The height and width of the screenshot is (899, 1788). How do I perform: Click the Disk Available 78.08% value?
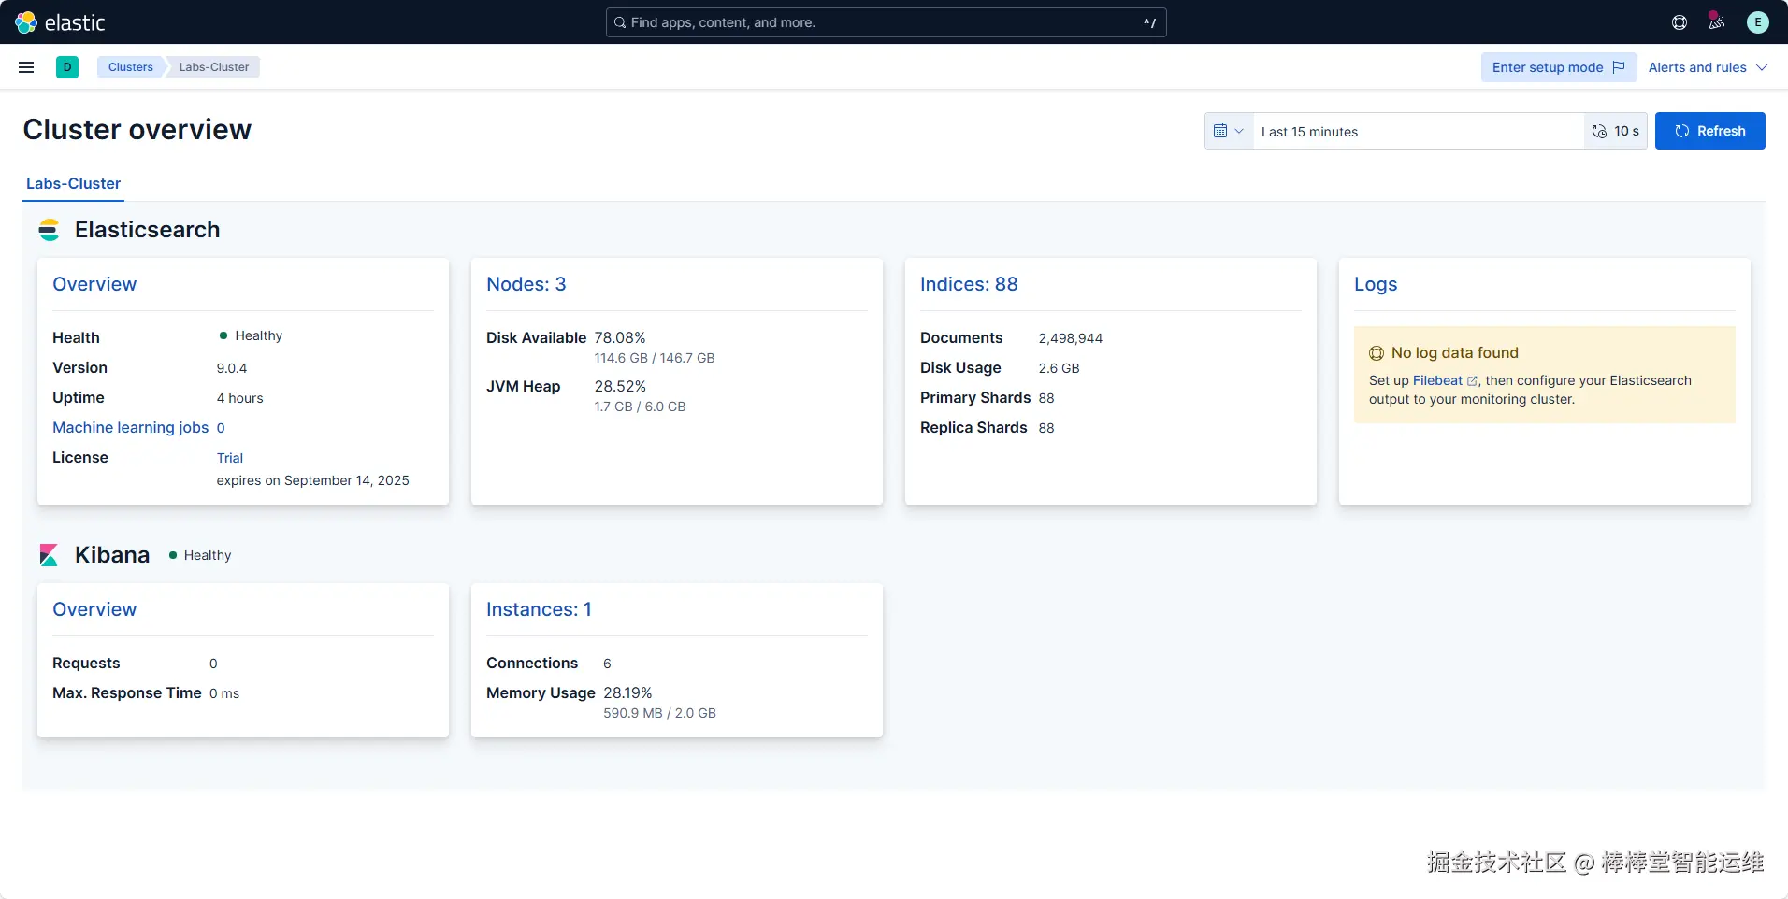click(x=620, y=338)
